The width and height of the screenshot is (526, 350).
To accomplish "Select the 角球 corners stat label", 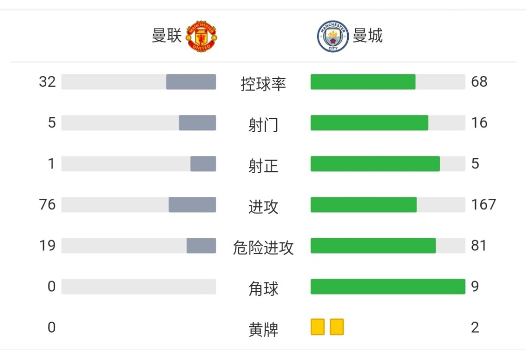I will click(264, 288).
